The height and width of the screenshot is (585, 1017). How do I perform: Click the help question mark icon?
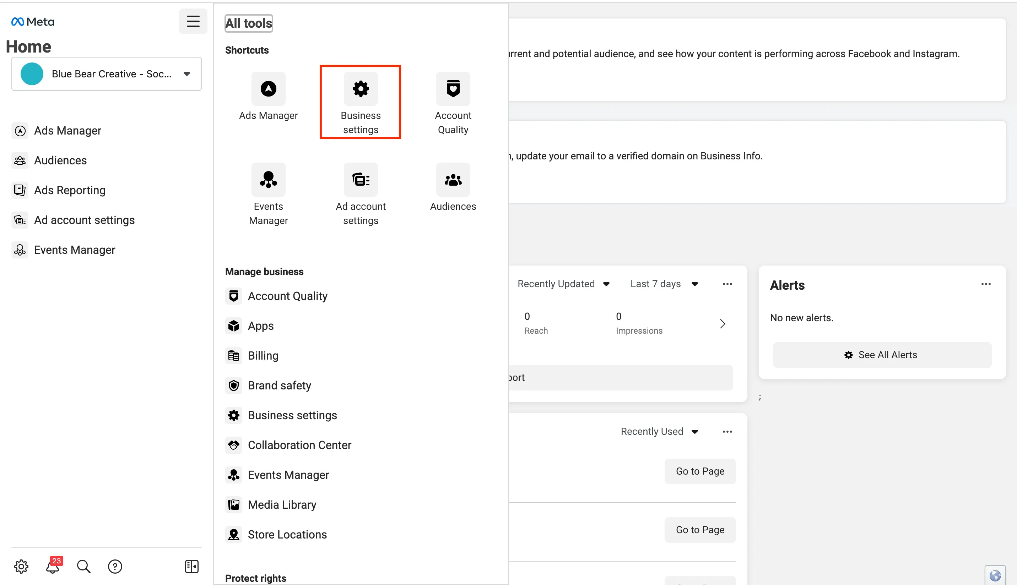click(x=114, y=566)
